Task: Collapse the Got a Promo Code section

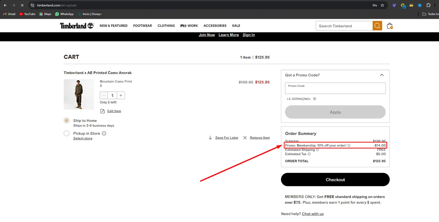Action: [382, 75]
